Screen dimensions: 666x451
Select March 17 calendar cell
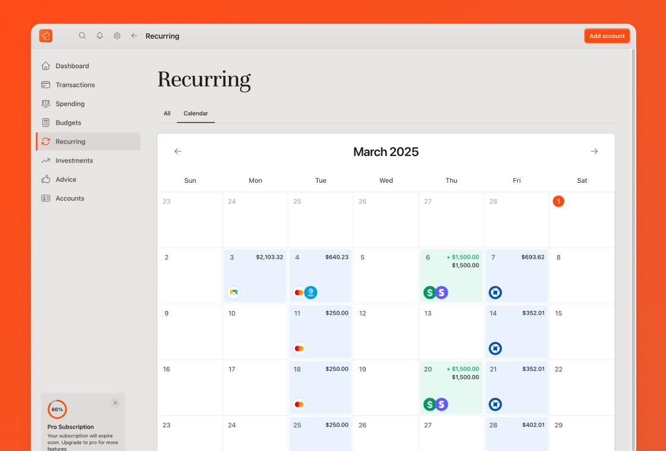point(255,388)
